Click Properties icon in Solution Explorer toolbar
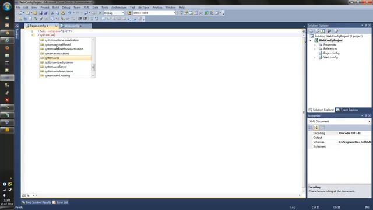Screen dimensions: 373x210 [x=311, y=31]
